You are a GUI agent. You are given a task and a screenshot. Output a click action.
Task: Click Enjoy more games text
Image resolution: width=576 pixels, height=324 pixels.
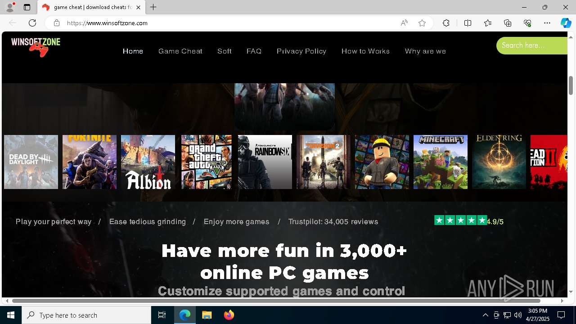tap(237, 222)
